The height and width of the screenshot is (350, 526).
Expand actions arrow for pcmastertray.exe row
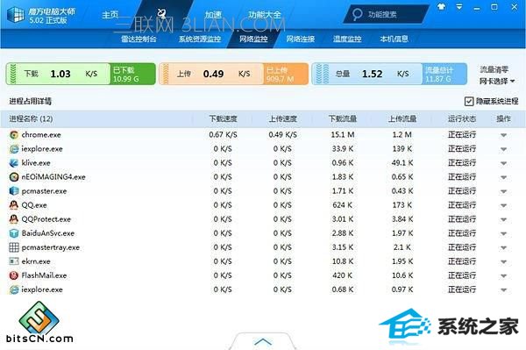(x=503, y=248)
